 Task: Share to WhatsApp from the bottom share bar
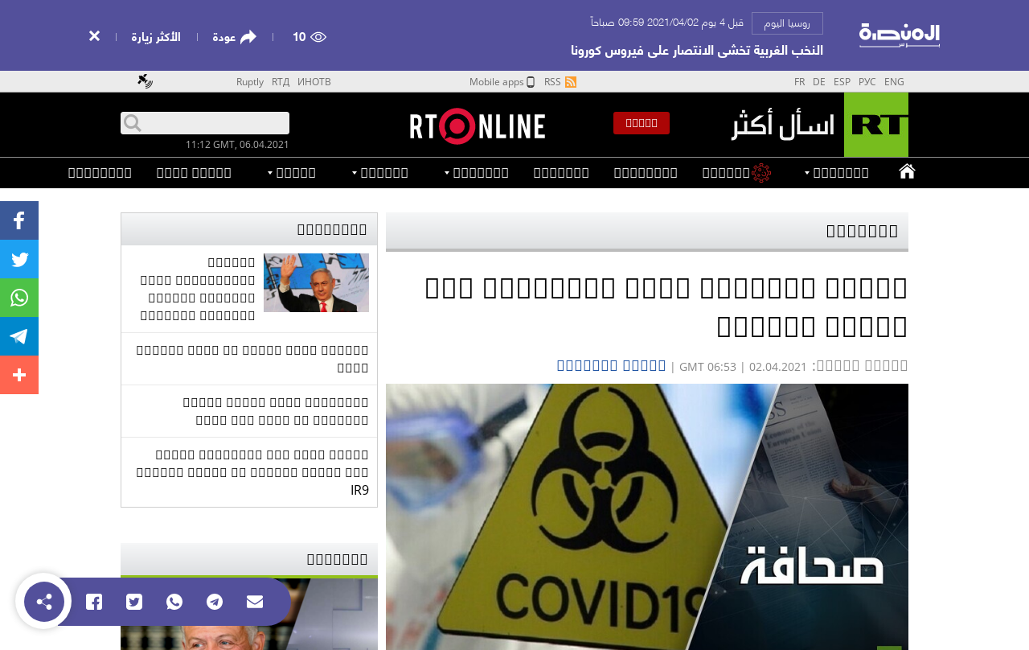(x=174, y=602)
